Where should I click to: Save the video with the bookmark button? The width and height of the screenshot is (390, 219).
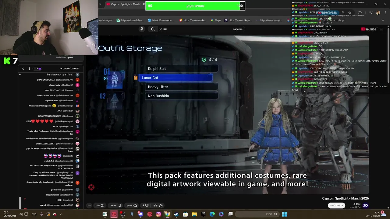click(115, 206)
